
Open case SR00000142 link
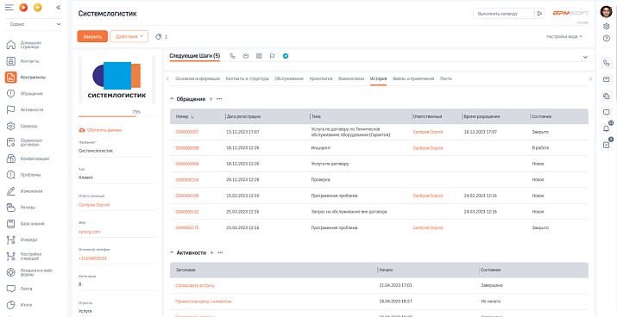187,212
